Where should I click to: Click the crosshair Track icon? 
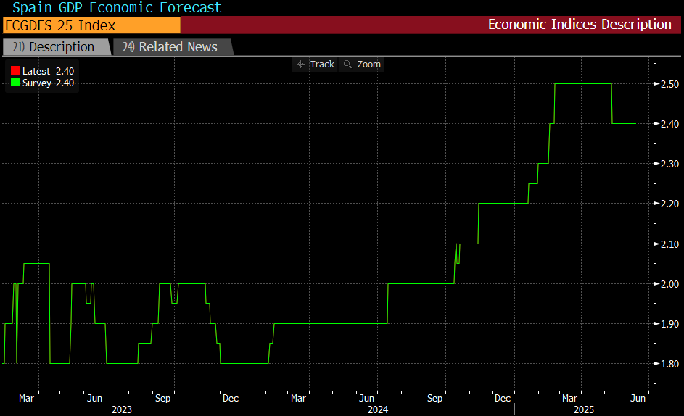[301, 65]
